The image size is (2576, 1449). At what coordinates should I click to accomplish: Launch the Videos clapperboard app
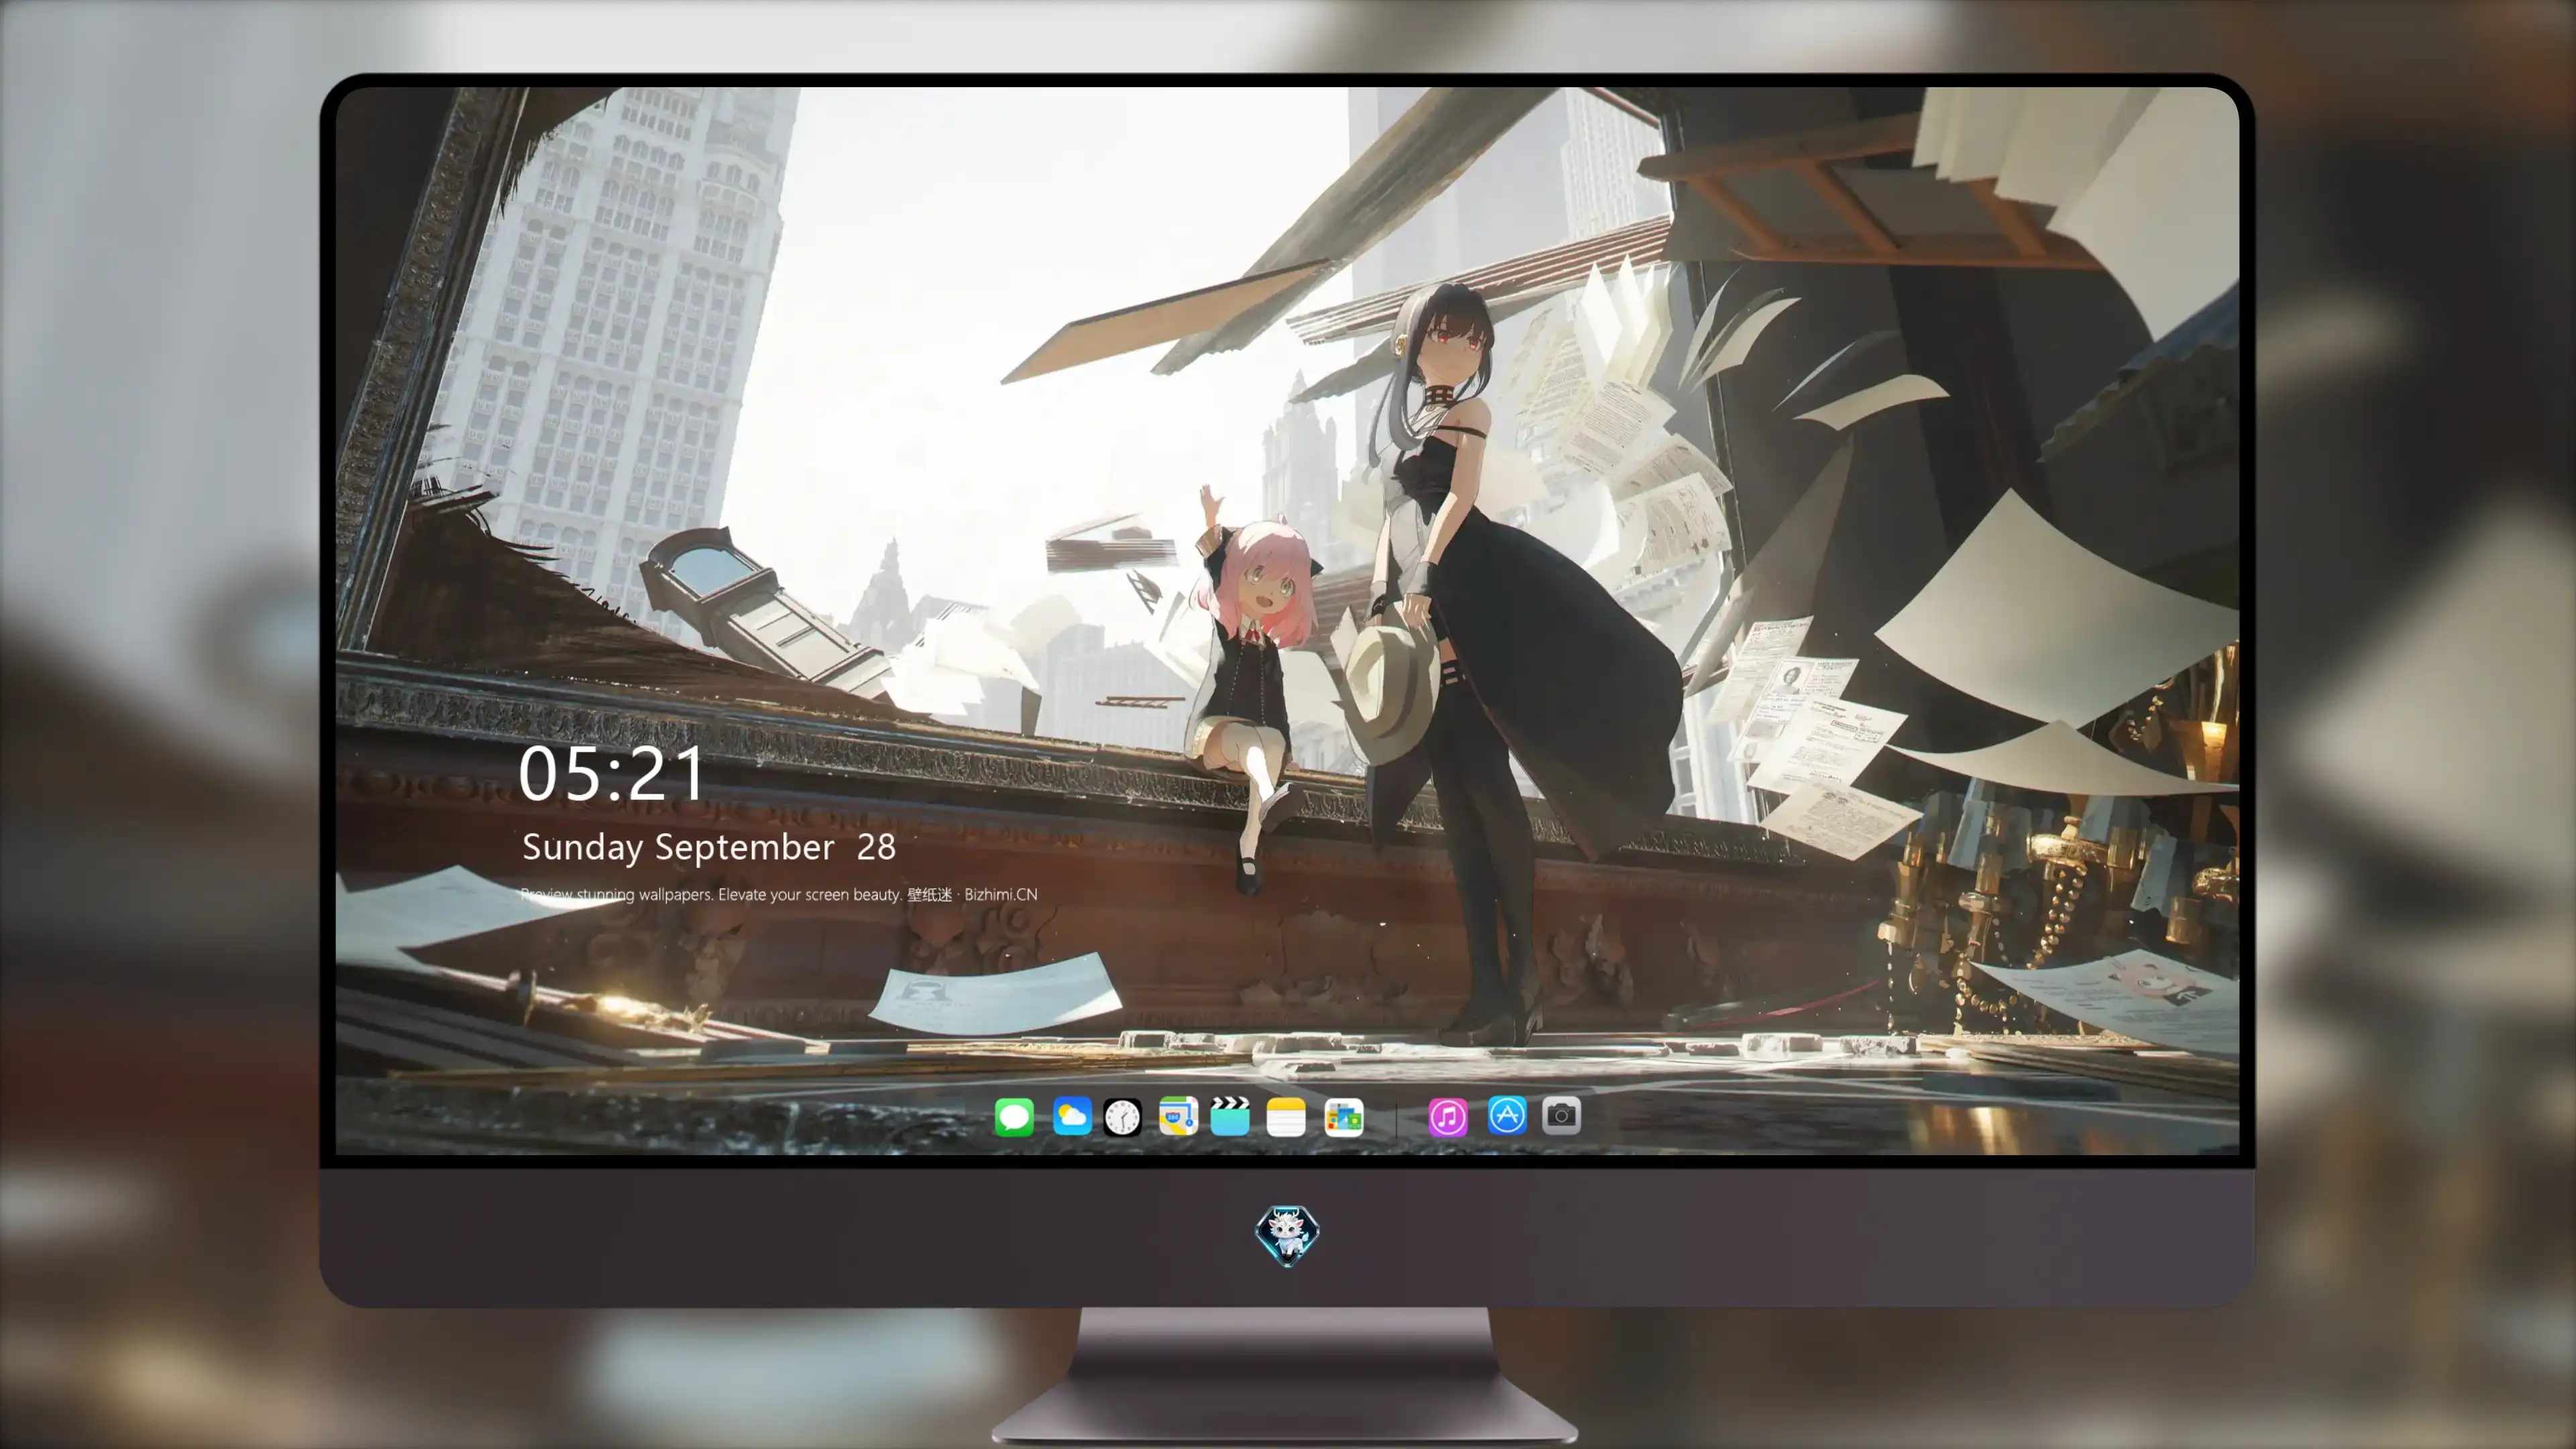[1230, 1117]
